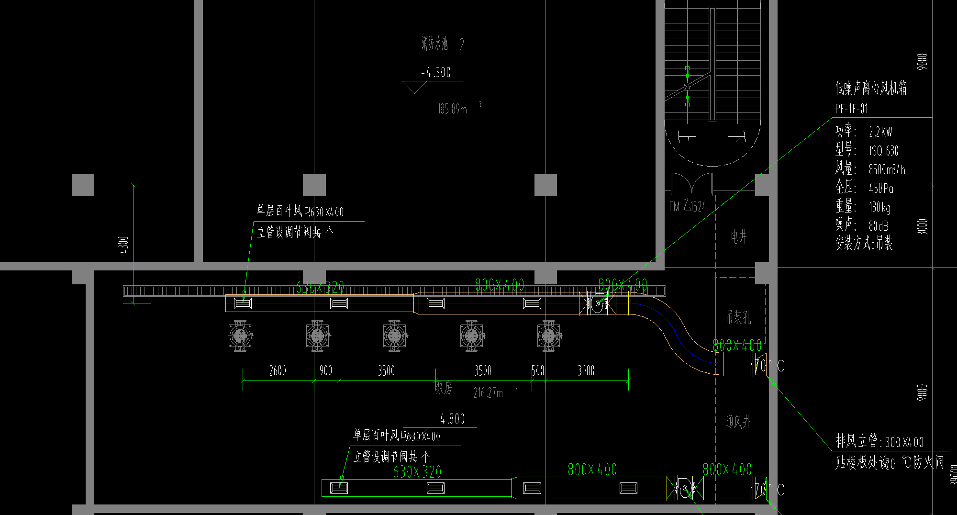The width and height of the screenshot is (957, 515).
Task: Select the vertical 4300 dimension text
Action: point(123,245)
